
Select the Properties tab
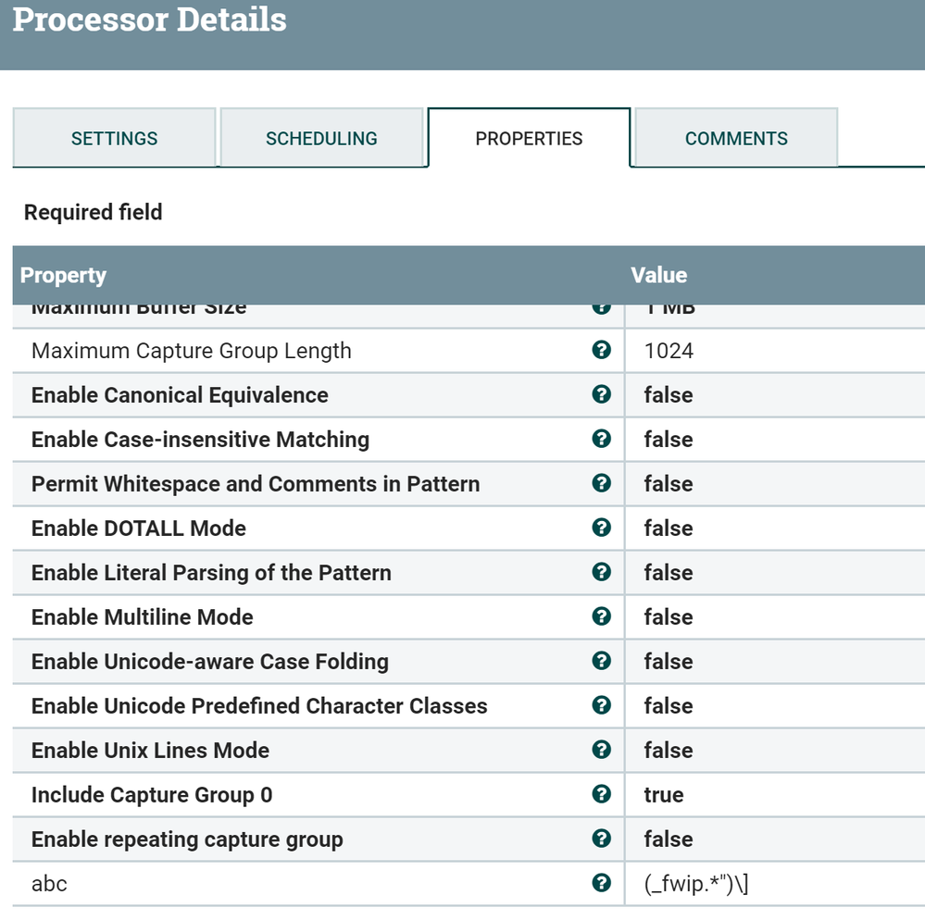click(x=529, y=139)
